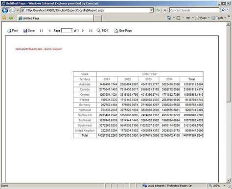Go to the last report page
Image resolution: width=232 pixels, height=189 pixels.
coord(91,30)
